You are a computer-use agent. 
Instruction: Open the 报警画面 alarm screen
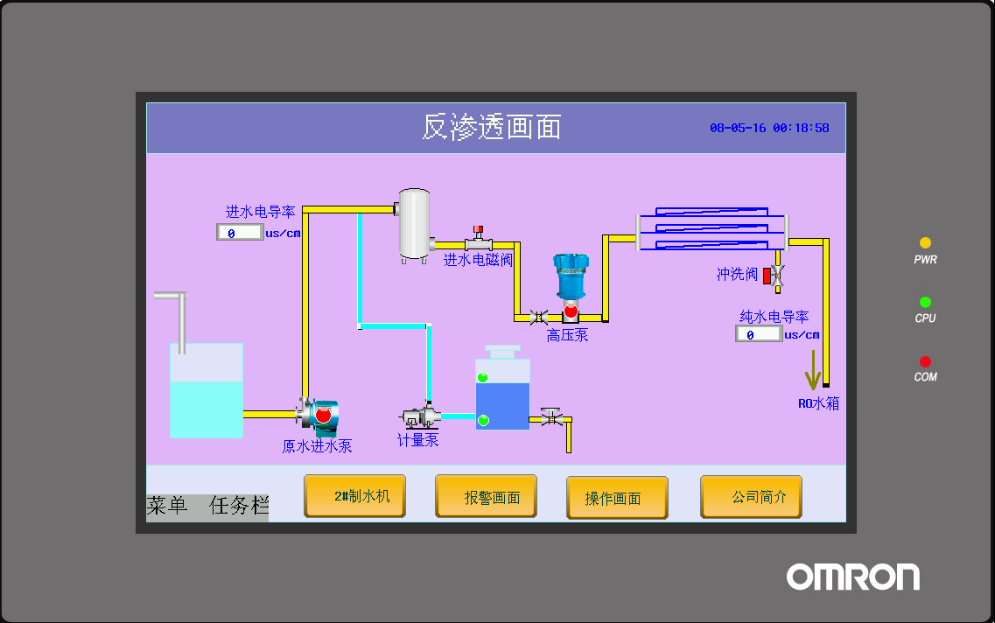[486, 496]
